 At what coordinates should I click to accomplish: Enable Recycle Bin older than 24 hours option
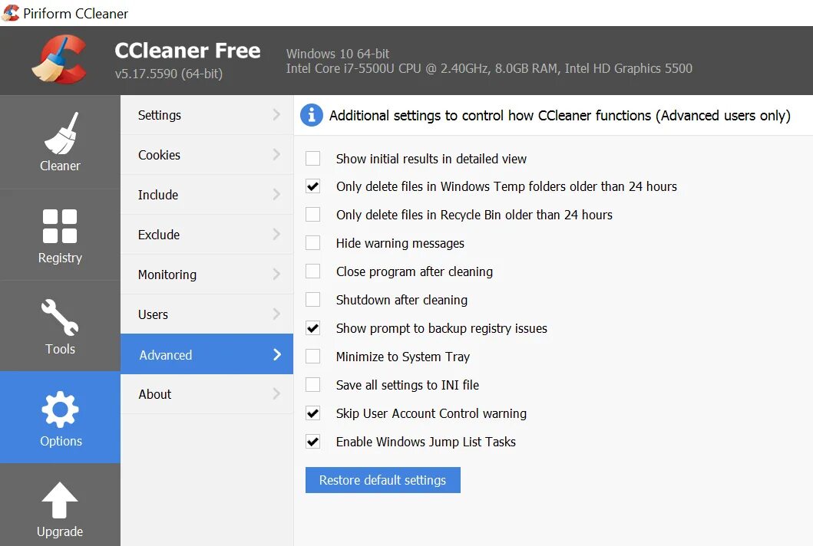(x=312, y=215)
